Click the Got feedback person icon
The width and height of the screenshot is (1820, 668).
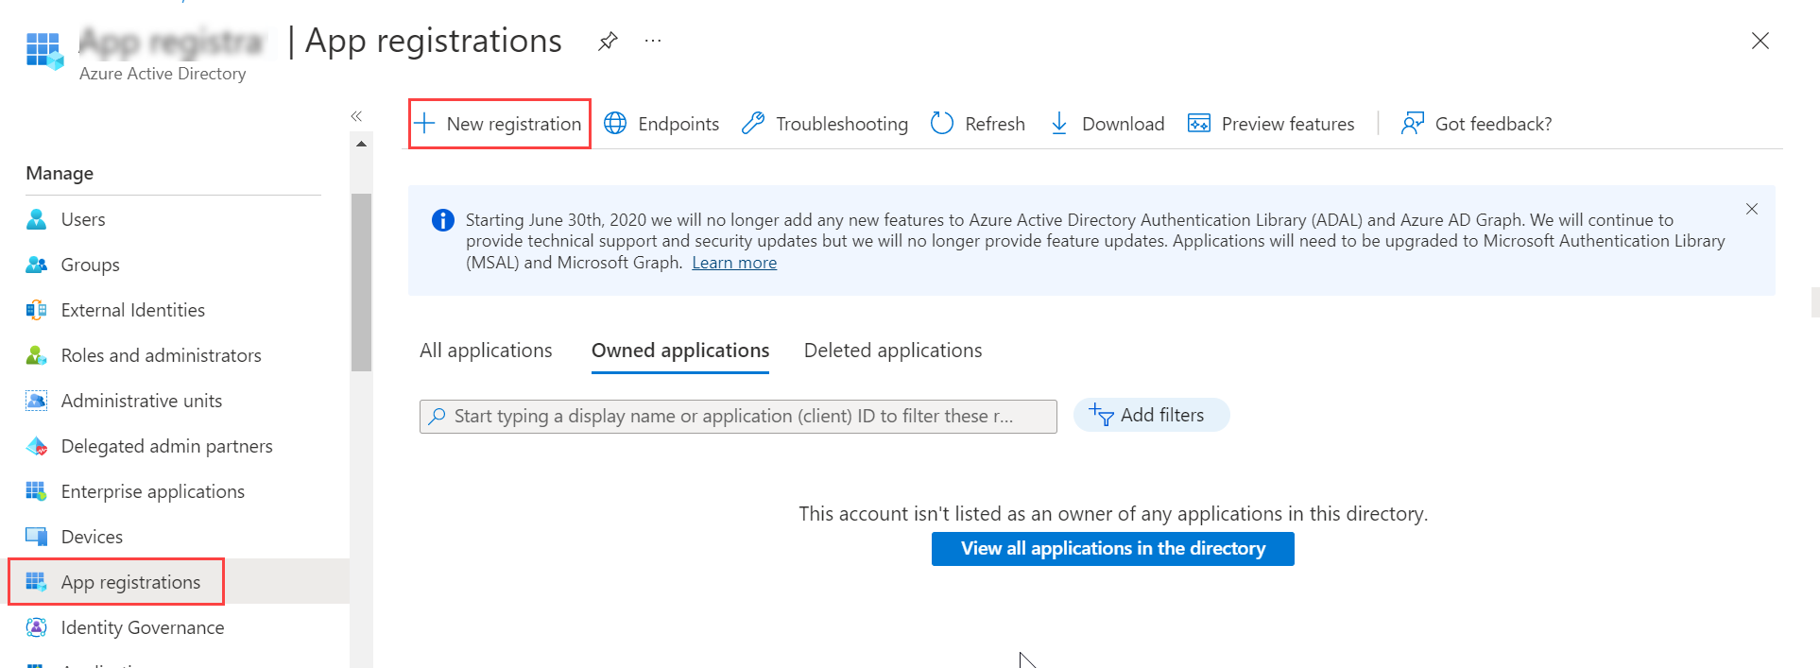click(x=1413, y=124)
